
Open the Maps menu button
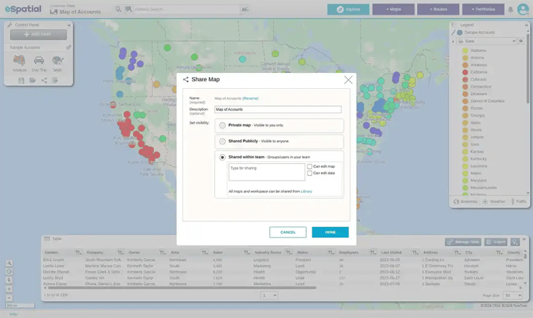click(x=394, y=9)
